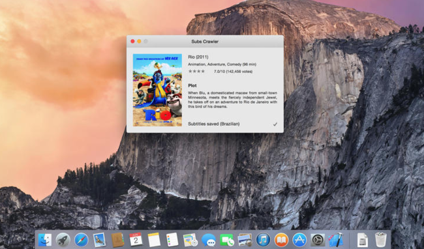Image resolution: width=424 pixels, height=249 pixels.
Task: Open Contacts book icon in dock
Action: [117, 239]
